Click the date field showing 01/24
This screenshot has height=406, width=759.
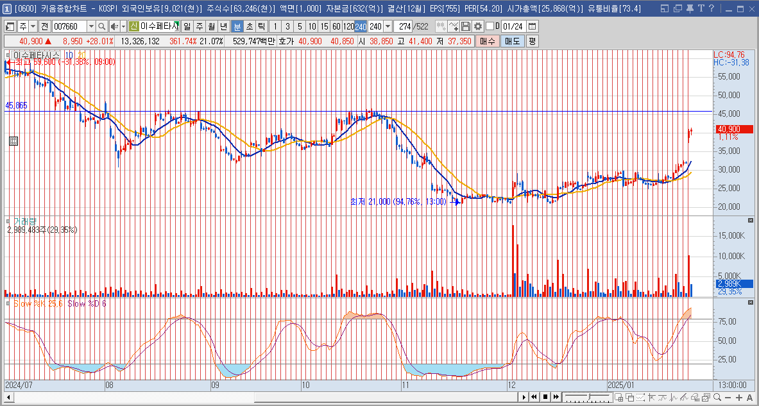513,26
